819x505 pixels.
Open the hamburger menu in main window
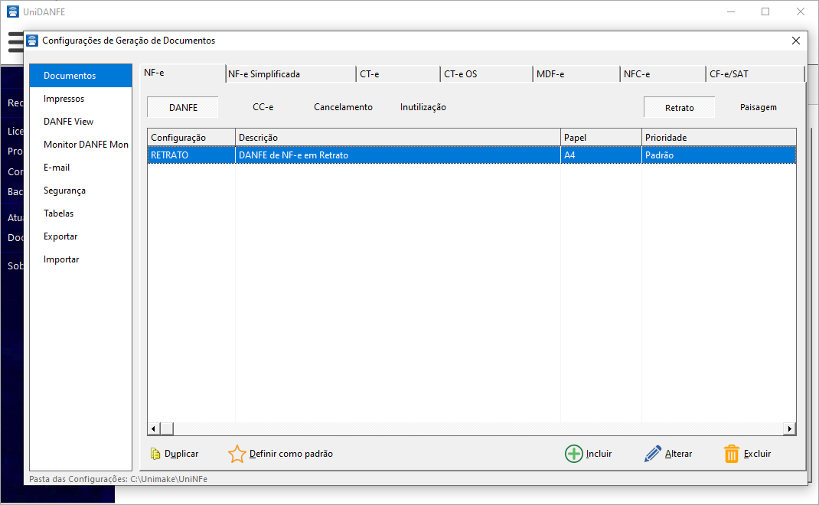click(15, 41)
